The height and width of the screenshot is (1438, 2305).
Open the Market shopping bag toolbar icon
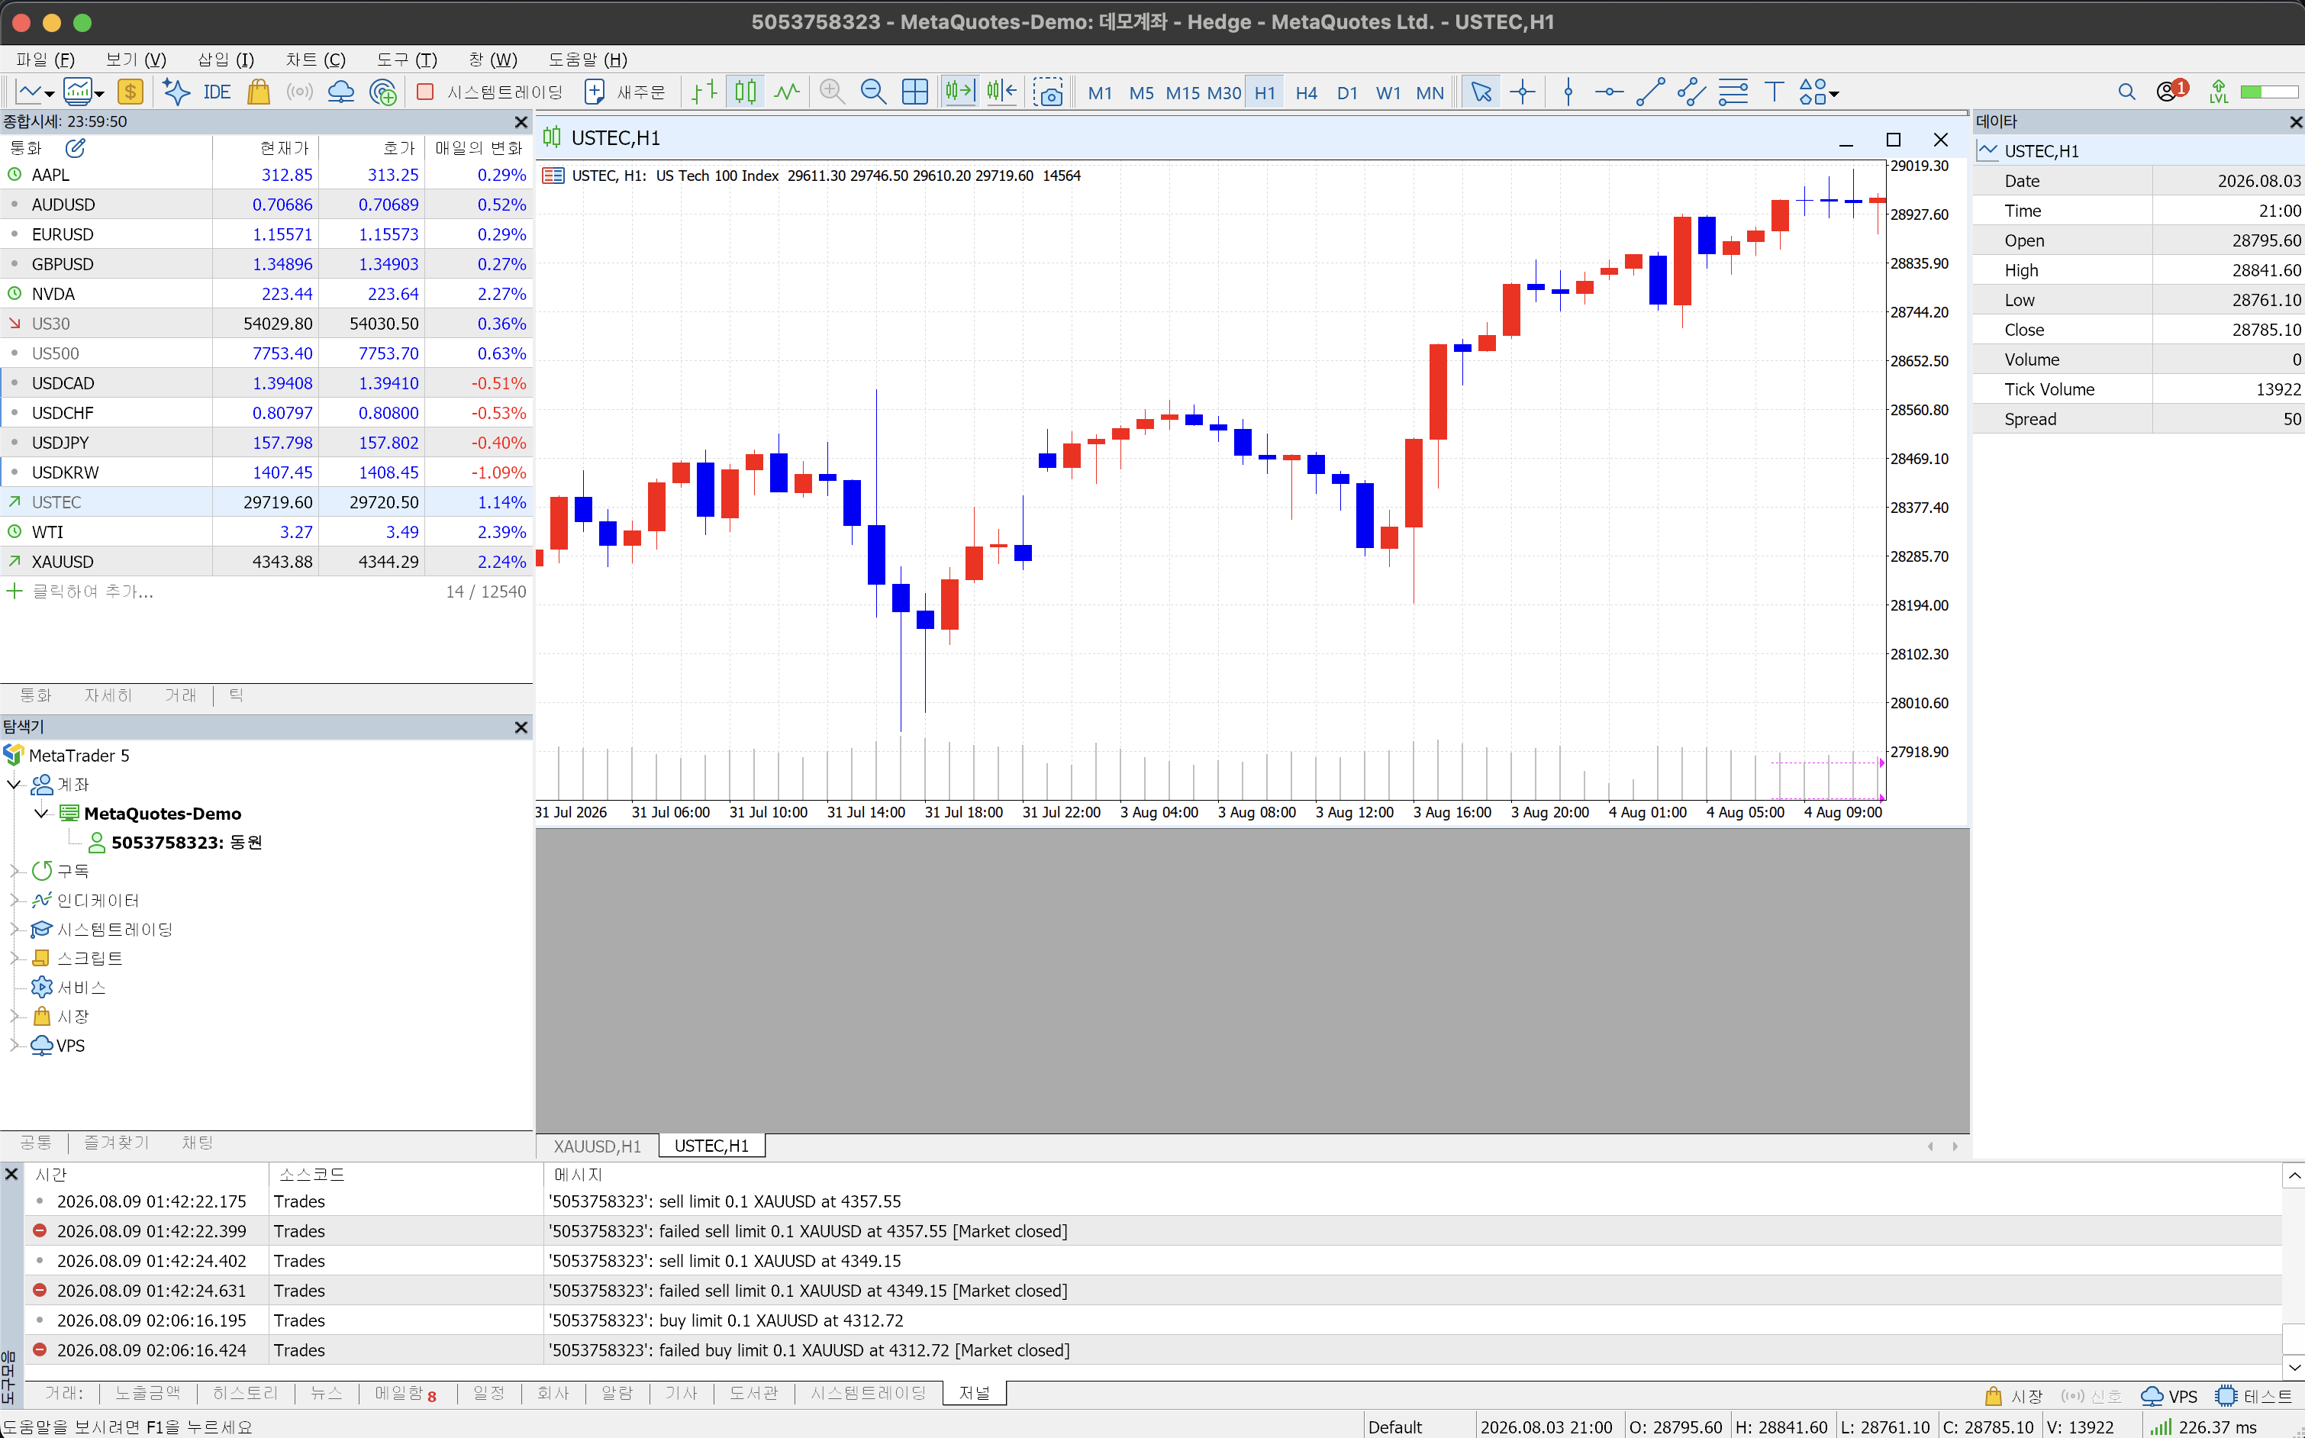point(258,92)
